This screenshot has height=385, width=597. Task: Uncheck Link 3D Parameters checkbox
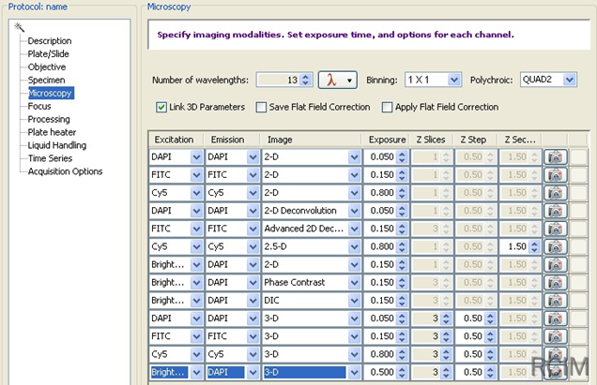click(162, 107)
